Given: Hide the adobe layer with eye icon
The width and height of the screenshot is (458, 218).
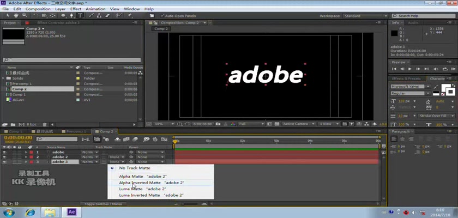Looking at the screenshot, I should 4,153.
